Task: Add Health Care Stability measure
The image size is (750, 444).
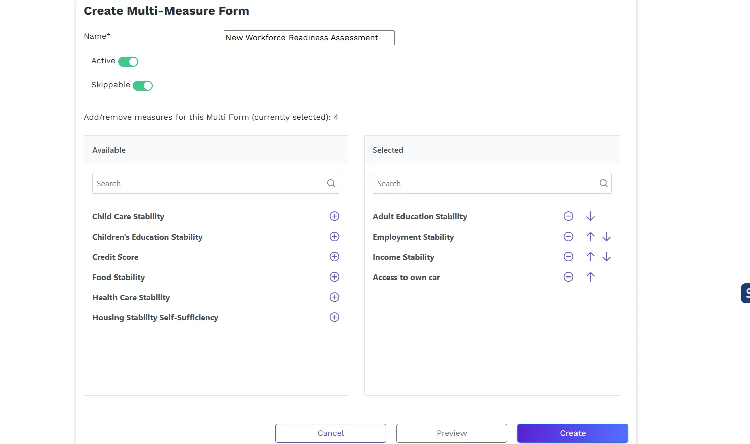Action: tap(334, 297)
